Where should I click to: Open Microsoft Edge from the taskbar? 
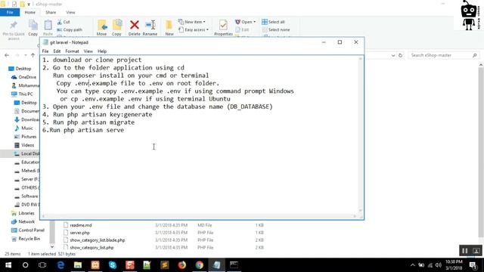60,265
